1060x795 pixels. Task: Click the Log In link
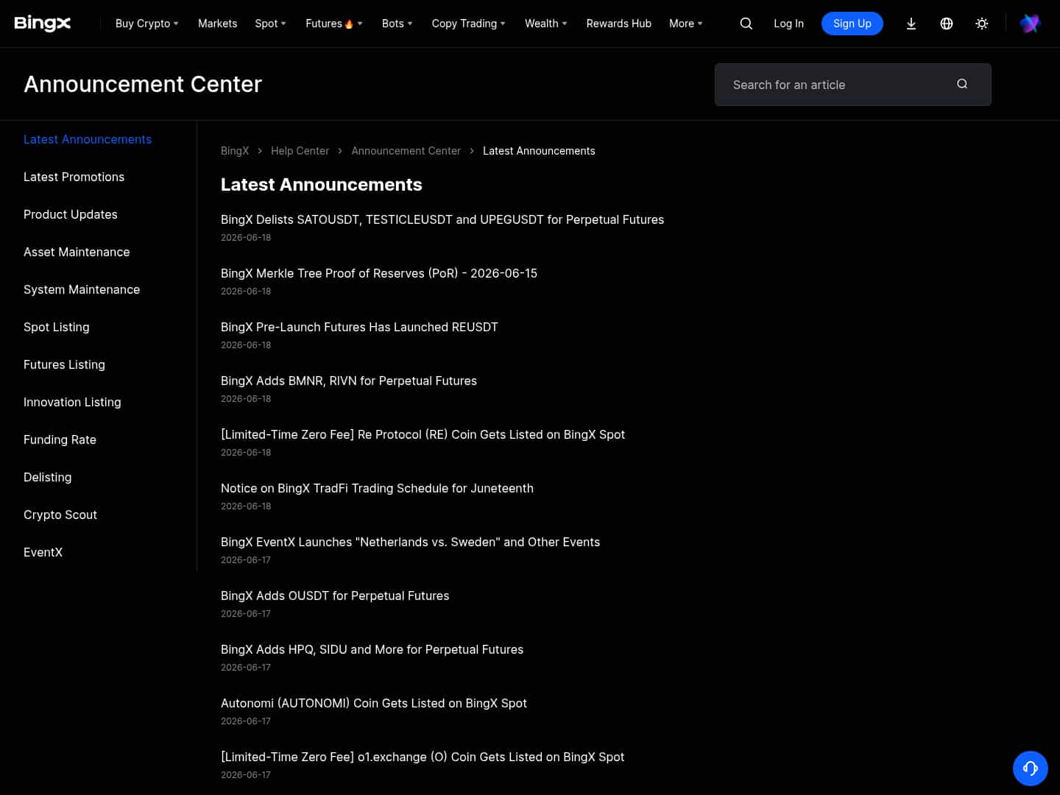coord(788,24)
